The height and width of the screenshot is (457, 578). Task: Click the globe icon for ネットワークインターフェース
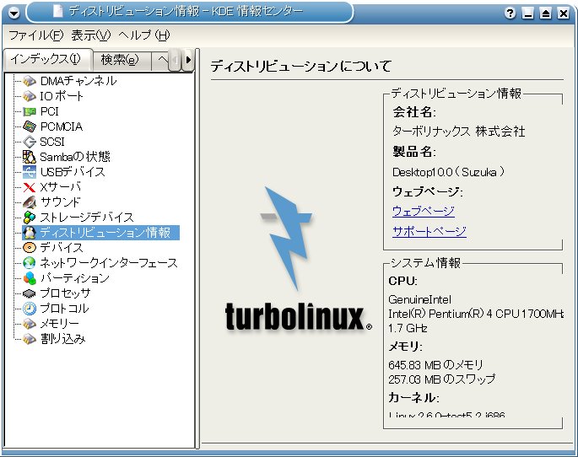[30, 262]
